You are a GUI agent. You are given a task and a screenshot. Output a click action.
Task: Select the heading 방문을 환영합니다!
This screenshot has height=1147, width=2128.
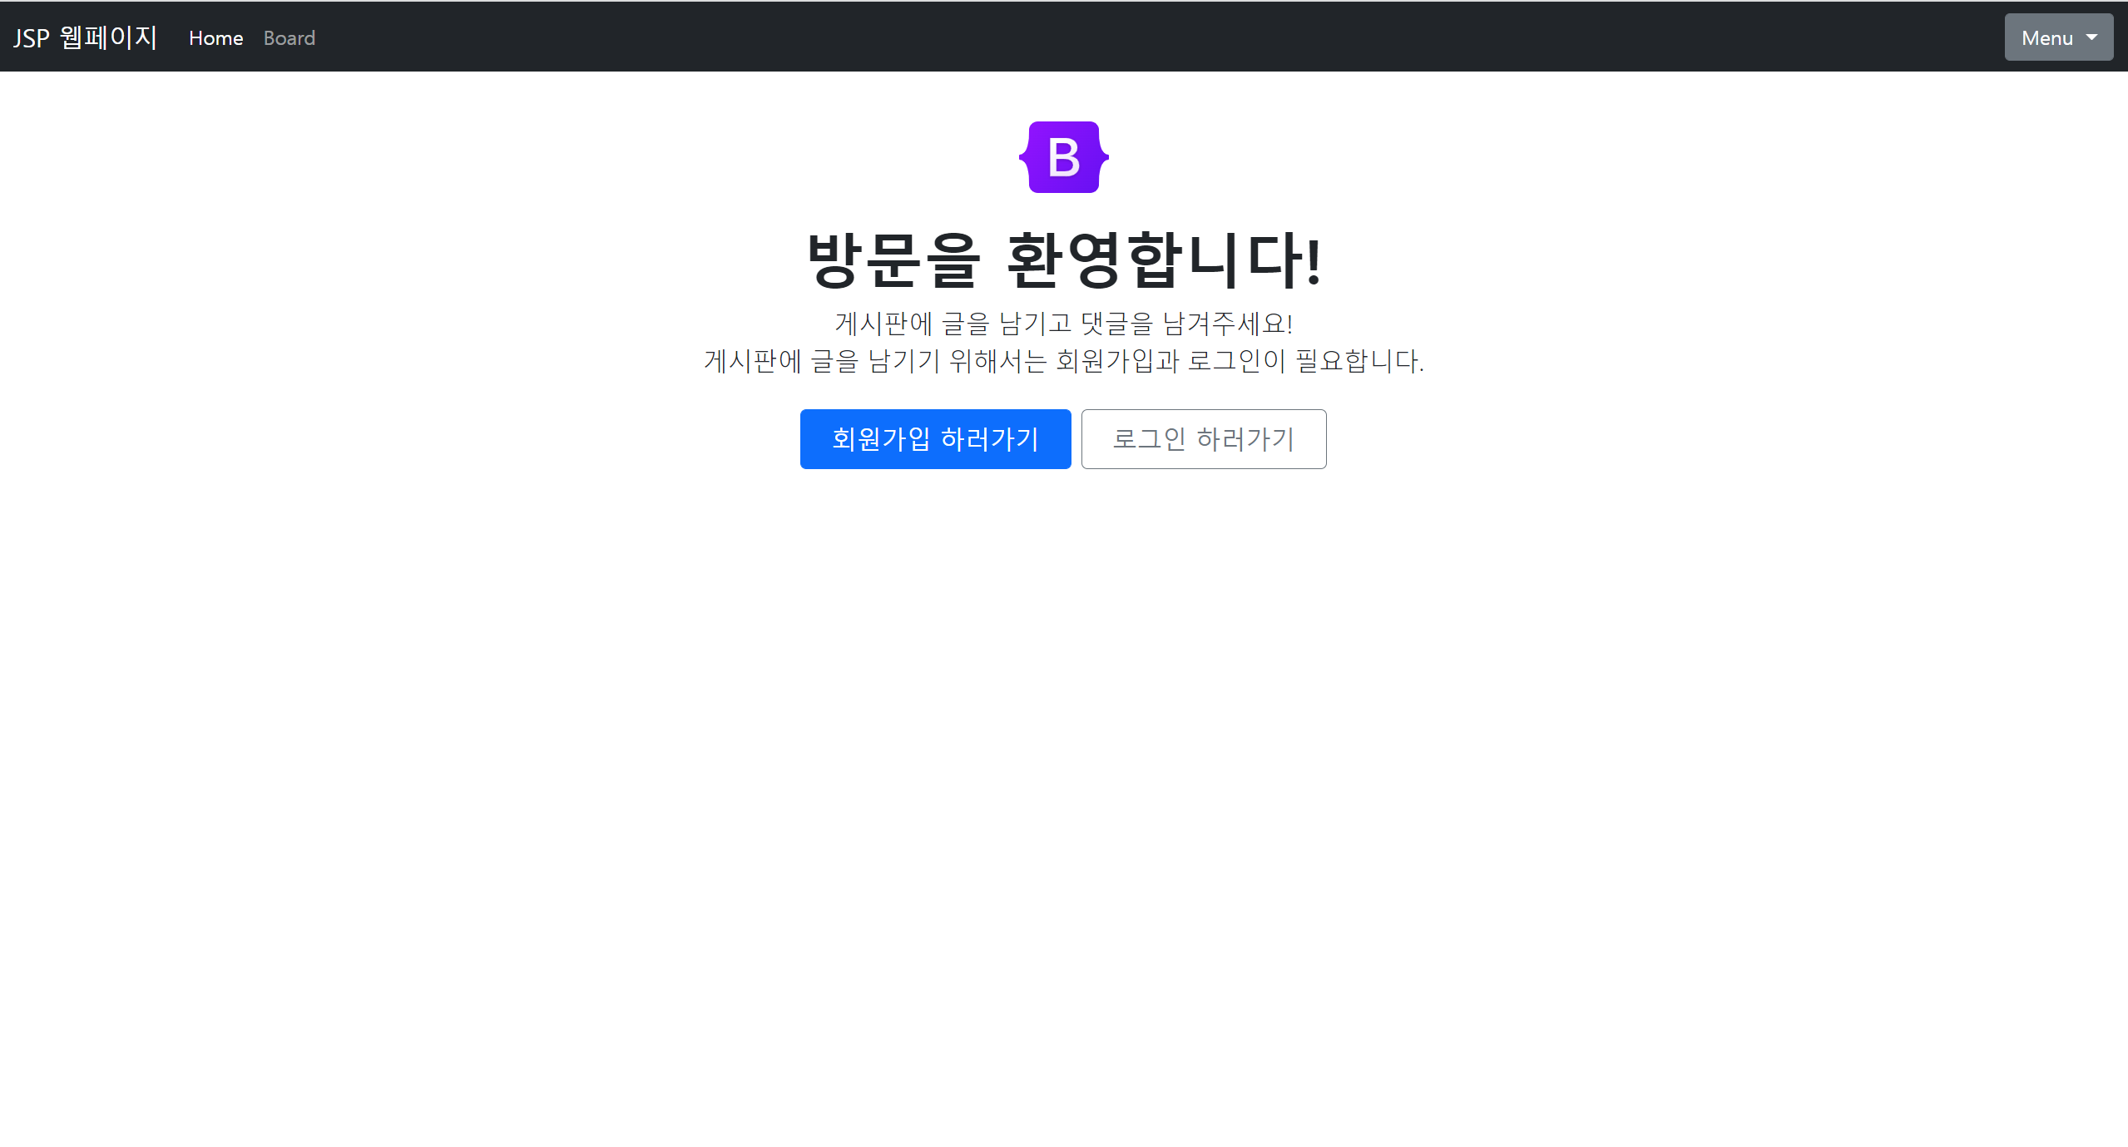point(1063,260)
